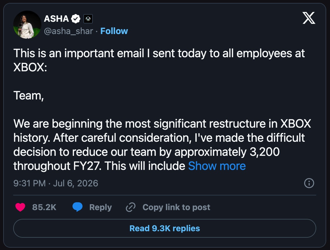Open the post information circle icon
330x250 pixels.
[x=309, y=183]
